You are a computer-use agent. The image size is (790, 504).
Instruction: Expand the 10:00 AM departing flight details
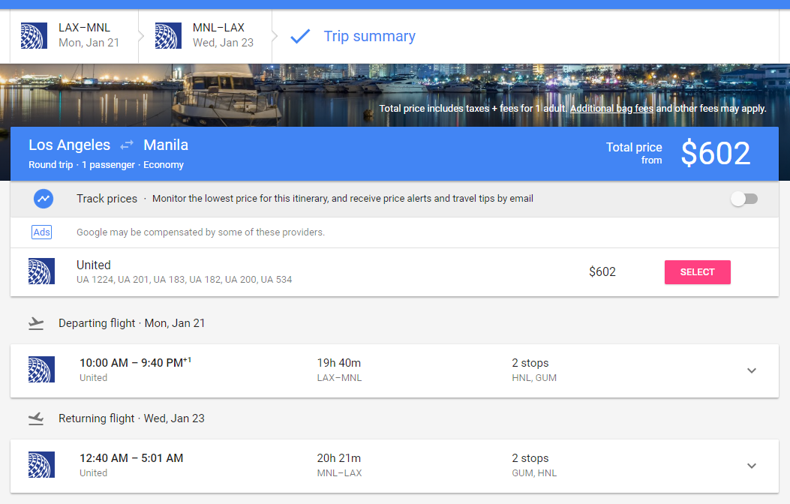coord(752,370)
